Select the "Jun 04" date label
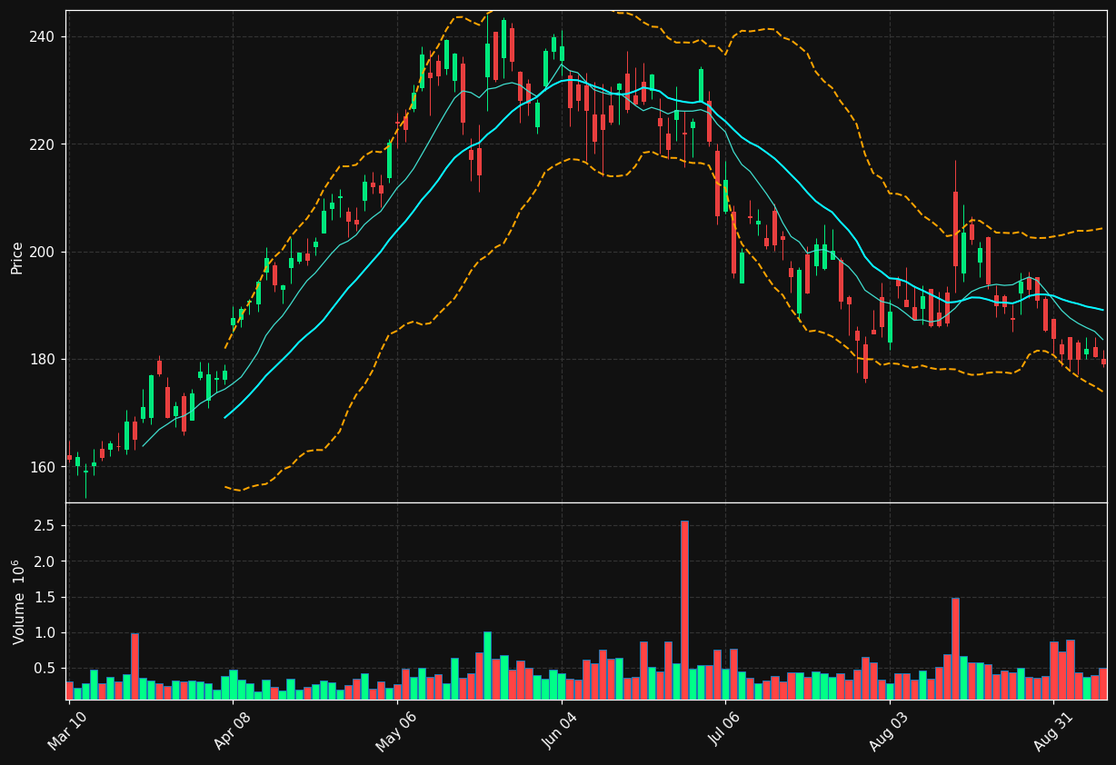 tap(559, 732)
